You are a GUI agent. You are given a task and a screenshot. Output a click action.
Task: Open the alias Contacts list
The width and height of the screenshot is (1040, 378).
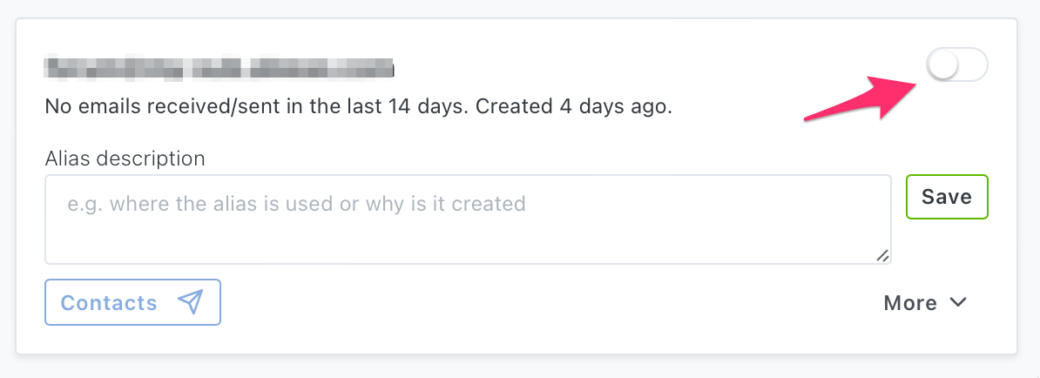pyautogui.click(x=132, y=302)
